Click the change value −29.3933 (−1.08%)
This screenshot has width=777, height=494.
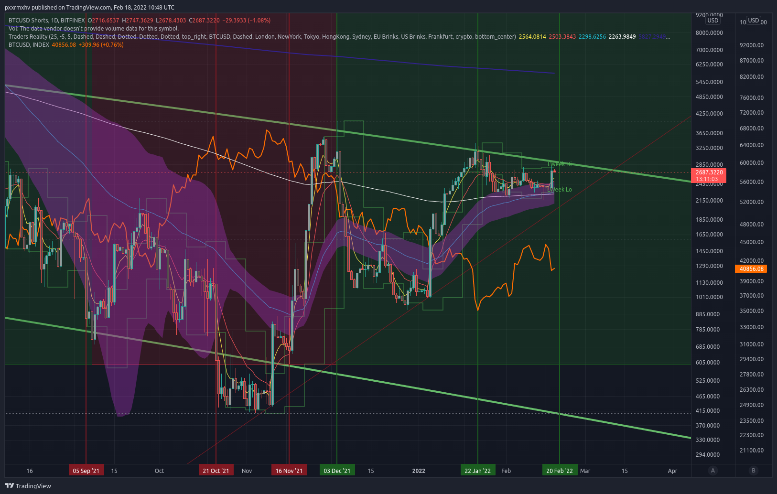[247, 21]
